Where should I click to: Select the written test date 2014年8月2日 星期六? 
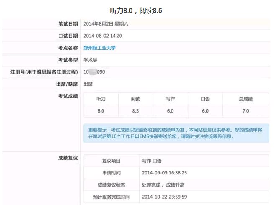[x=106, y=24]
